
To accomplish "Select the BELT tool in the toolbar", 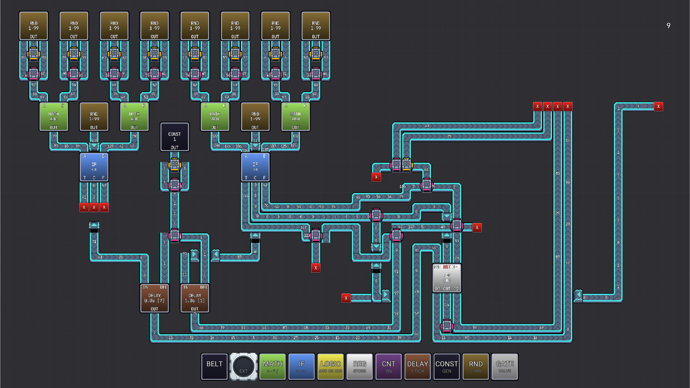I will tap(214, 366).
